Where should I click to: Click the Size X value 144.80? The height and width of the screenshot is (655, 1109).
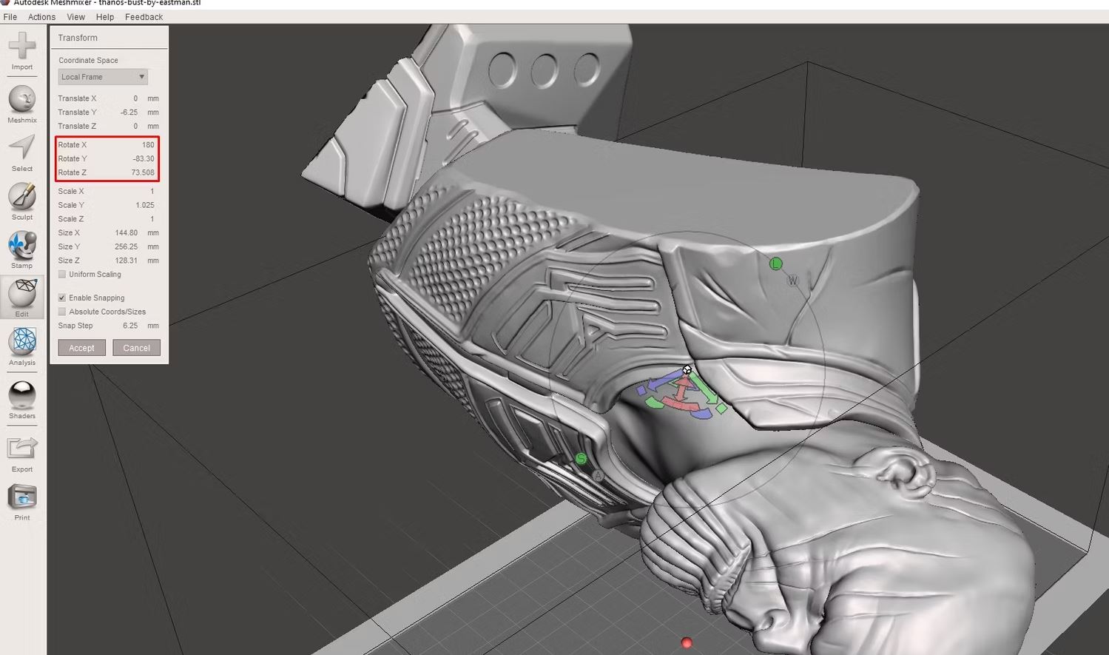127,233
